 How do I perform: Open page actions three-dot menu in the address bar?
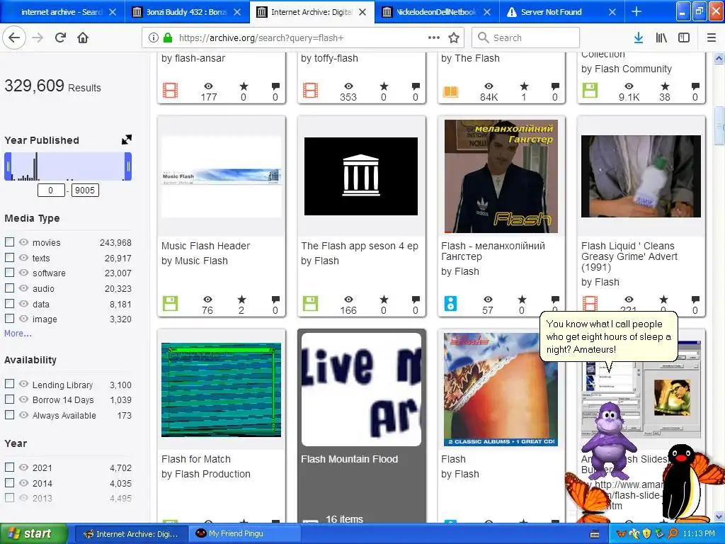[434, 38]
